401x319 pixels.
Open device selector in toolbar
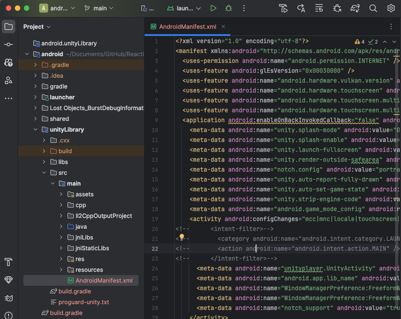click(147, 8)
